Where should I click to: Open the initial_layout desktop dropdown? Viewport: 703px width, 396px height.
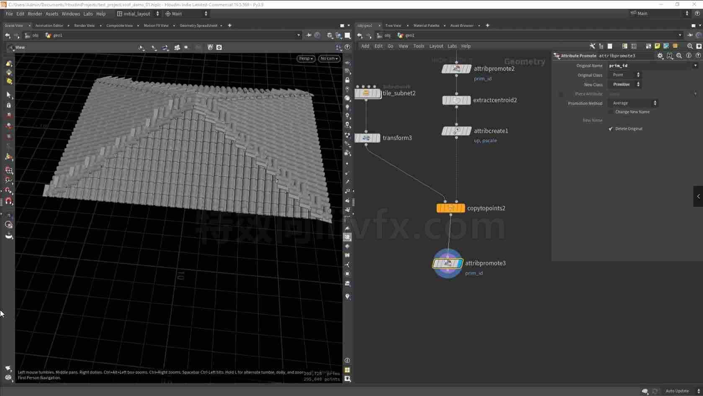(x=138, y=14)
